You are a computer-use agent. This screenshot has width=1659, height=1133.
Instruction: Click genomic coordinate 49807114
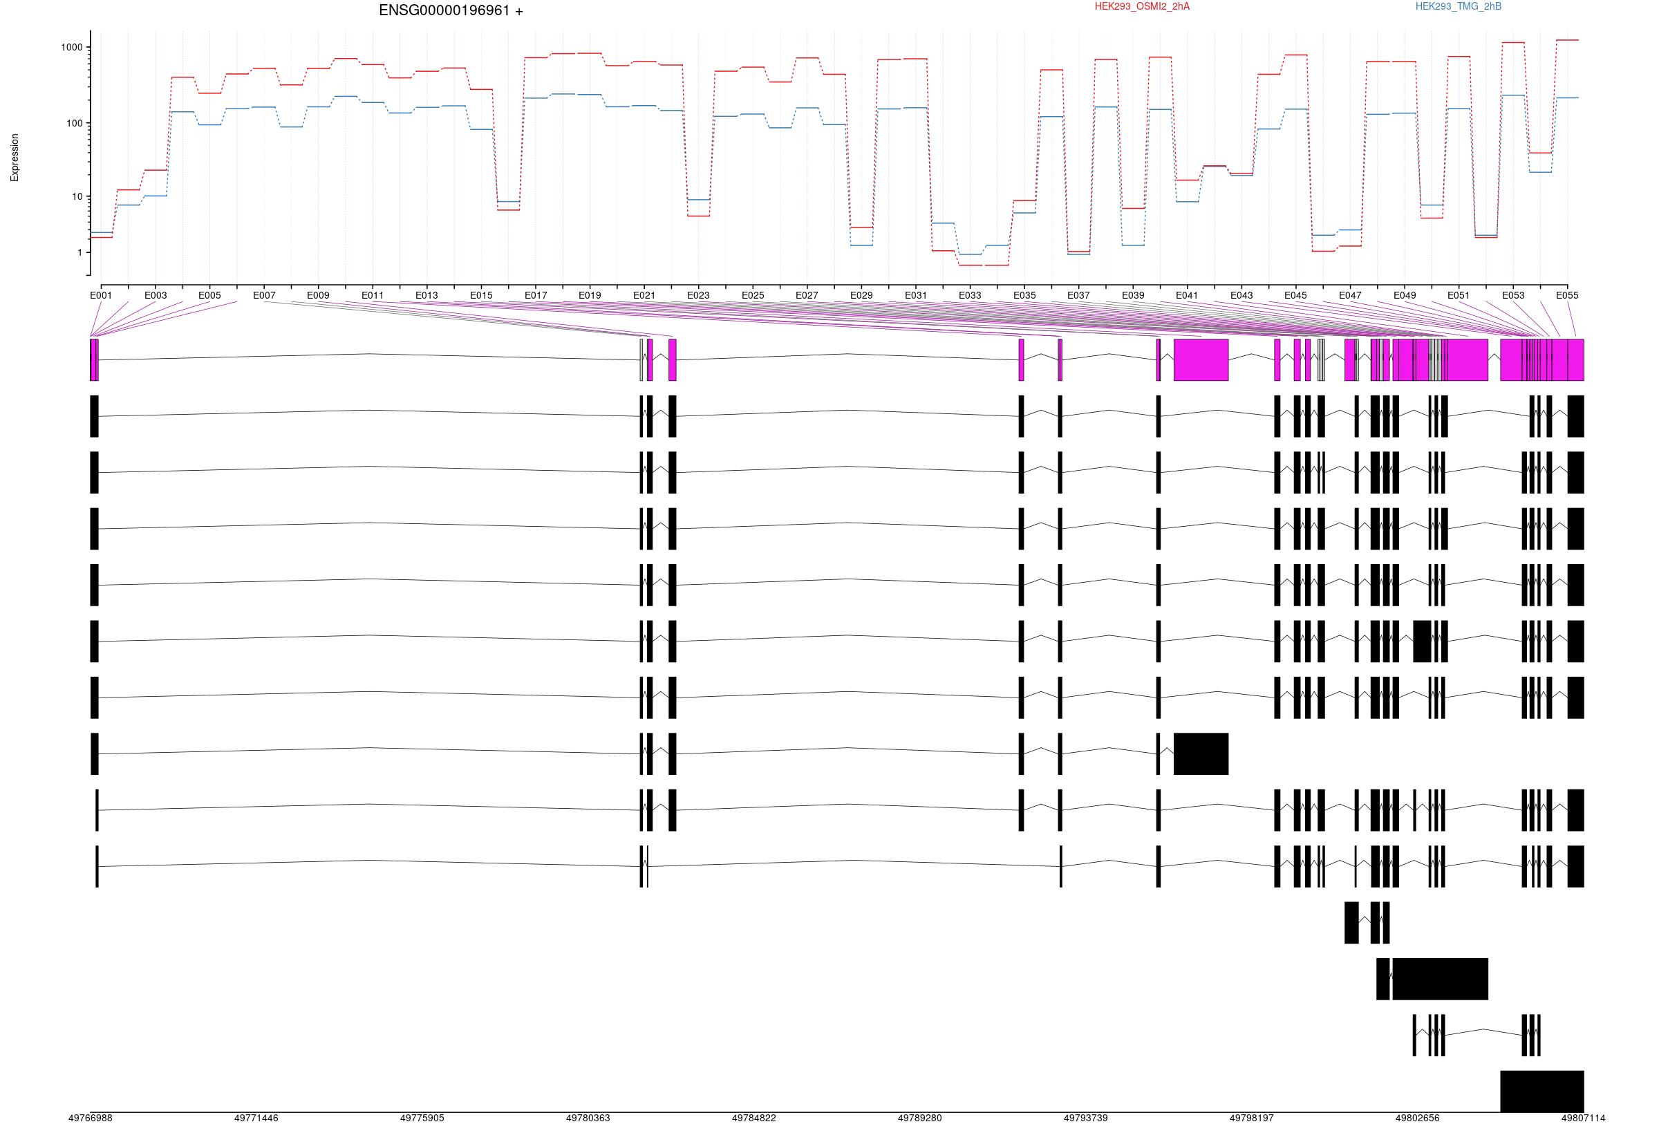1584,1118
